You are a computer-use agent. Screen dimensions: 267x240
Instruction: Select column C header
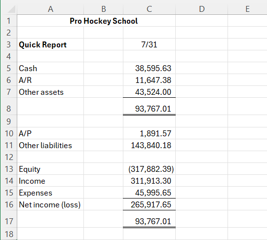tap(149, 9)
